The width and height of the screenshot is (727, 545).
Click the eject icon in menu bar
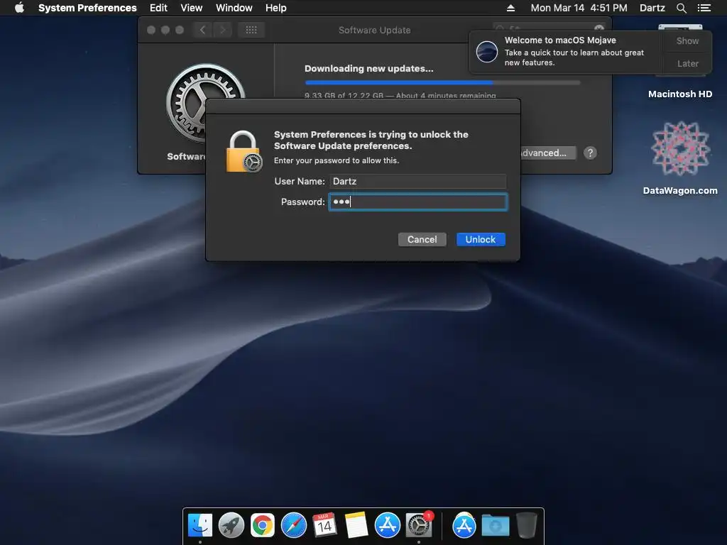[x=510, y=8]
